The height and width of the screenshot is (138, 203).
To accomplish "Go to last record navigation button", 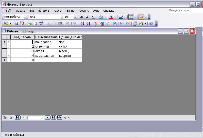I will point(53,117).
